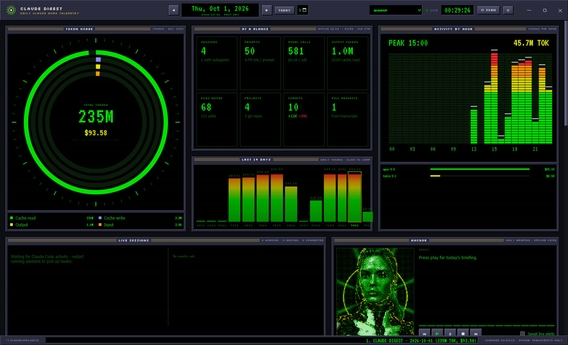Click the Files Edited 68 card
The image size is (568, 345).
click(217, 119)
